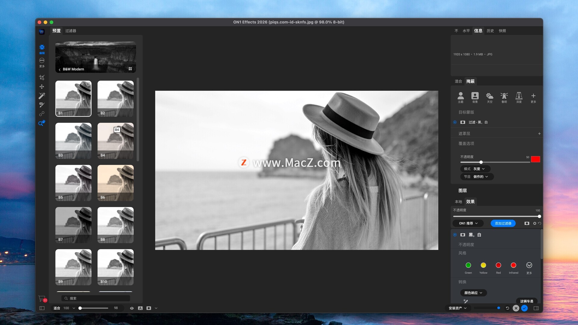Click the subject mask icon labeled 主题
Viewport: 578px width, 325px height.
[461, 97]
